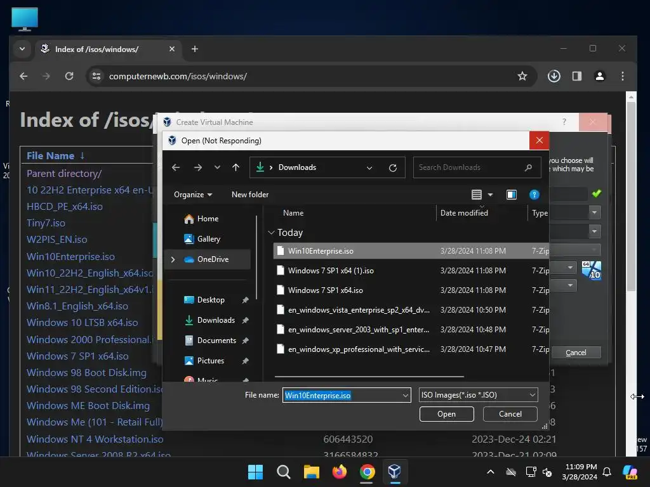This screenshot has width=650, height=487.
Task: Sort files by Name column
Action: coord(293,213)
